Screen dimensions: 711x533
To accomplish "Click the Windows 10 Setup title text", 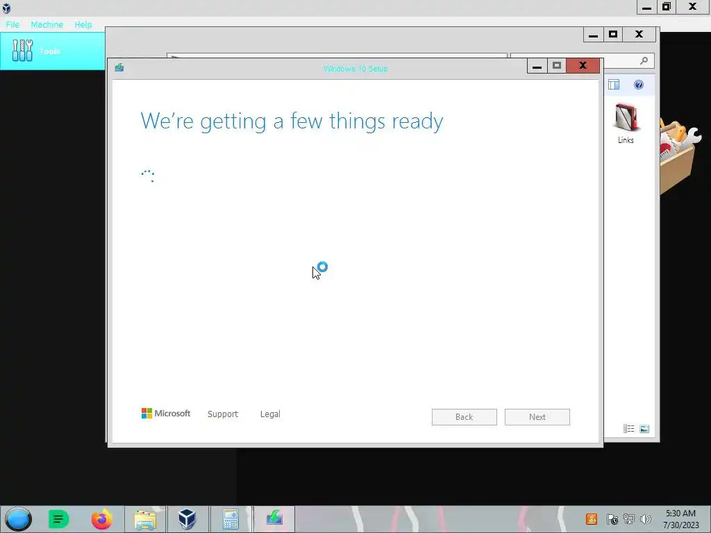I will [356, 69].
